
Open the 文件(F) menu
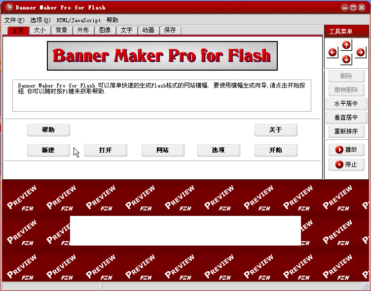click(14, 20)
